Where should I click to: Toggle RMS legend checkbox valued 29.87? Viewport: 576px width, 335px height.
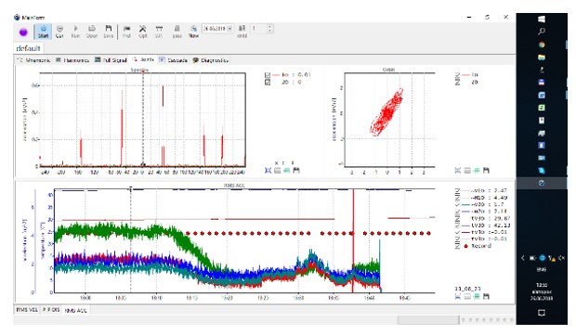click(x=457, y=218)
